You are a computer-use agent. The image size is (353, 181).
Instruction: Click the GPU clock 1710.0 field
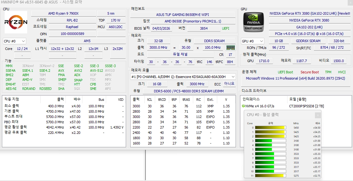264,61
